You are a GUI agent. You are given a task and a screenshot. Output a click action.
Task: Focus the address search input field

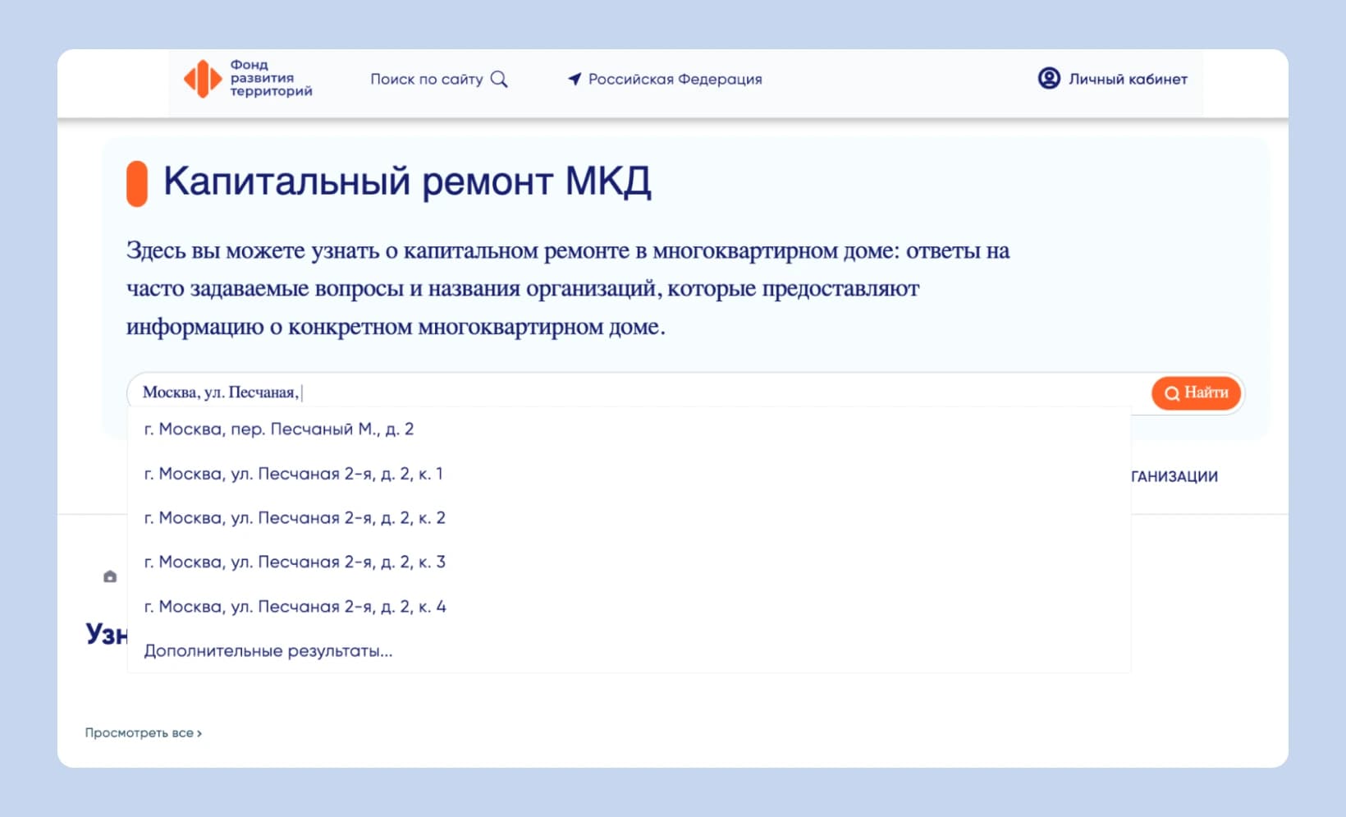click(x=640, y=392)
